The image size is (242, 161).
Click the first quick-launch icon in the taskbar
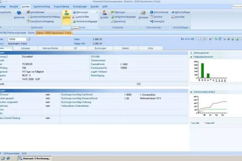tap(3, 158)
